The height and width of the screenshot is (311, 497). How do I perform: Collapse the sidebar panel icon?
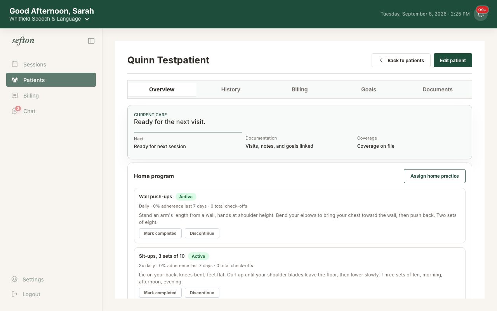point(91,41)
